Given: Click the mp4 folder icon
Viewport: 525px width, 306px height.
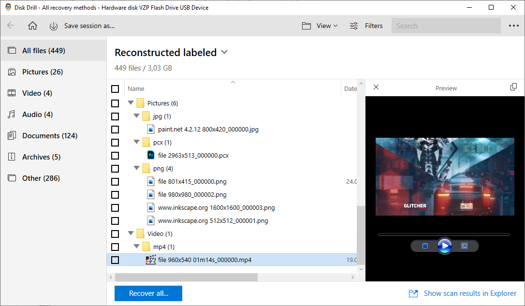Looking at the screenshot, I should [146, 247].
